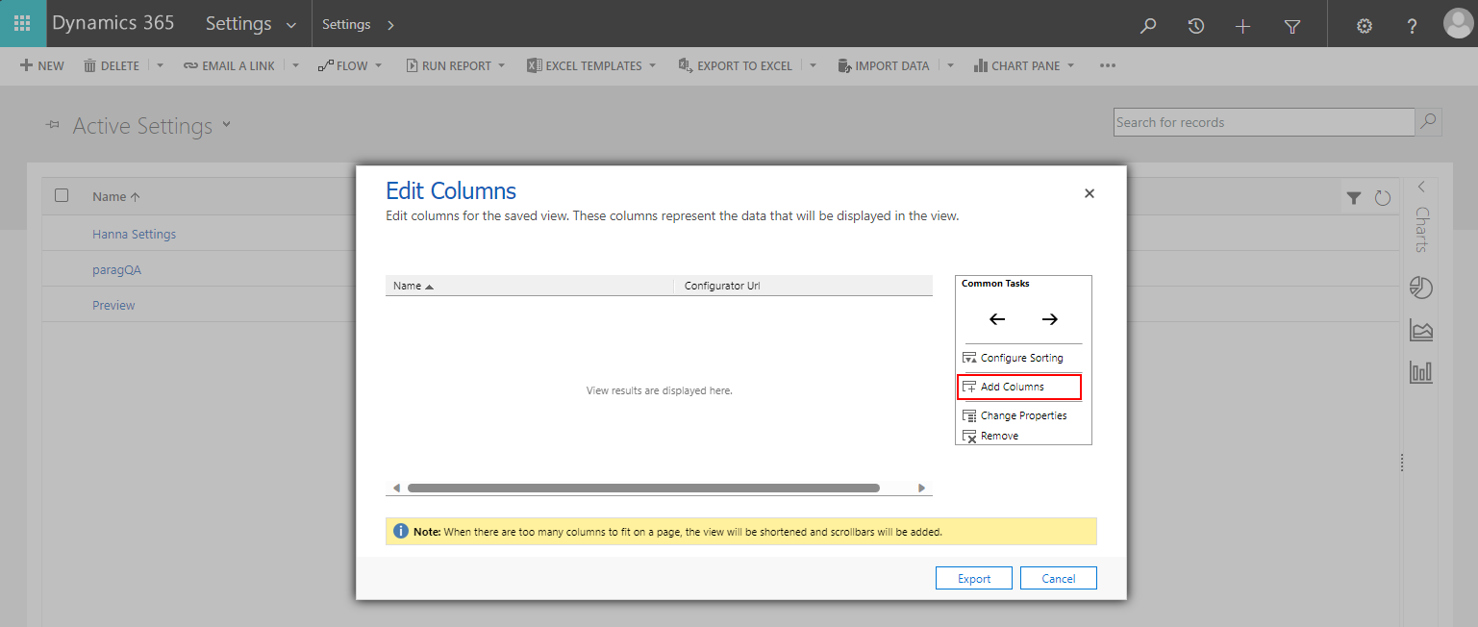Click the user profile avatar
The width and height of the screenshot is (1478, 627).
tap(1458, 24)
